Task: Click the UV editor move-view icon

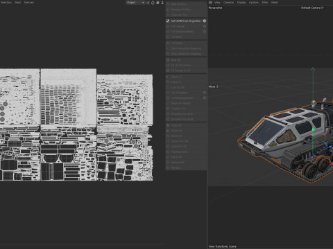Action: coord(148,2)
